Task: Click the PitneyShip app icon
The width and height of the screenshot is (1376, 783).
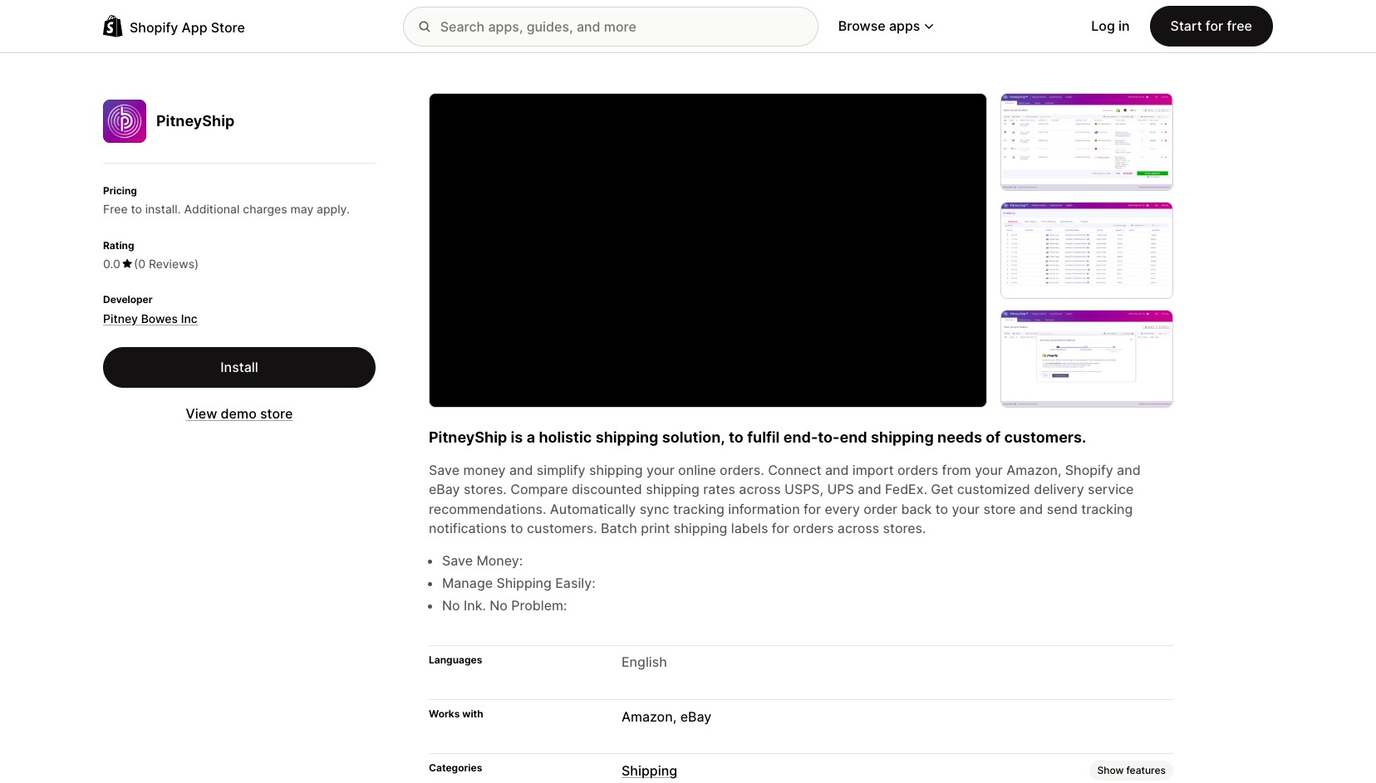Action: point(125,121)
